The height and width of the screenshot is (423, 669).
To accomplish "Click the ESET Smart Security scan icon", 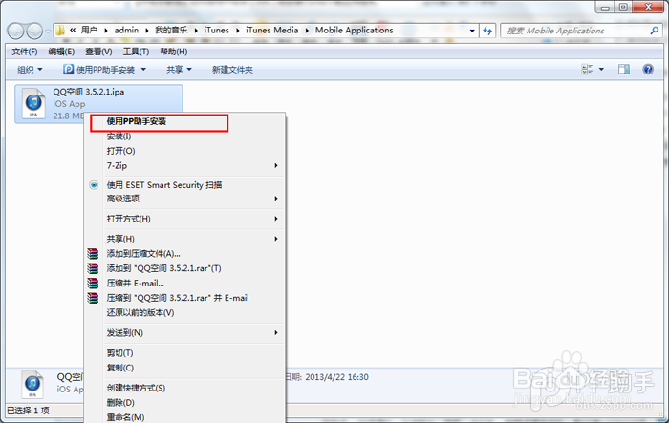I will tap(94, 185).
